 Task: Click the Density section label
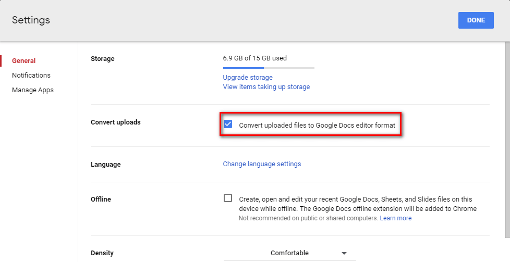(102, 253)
